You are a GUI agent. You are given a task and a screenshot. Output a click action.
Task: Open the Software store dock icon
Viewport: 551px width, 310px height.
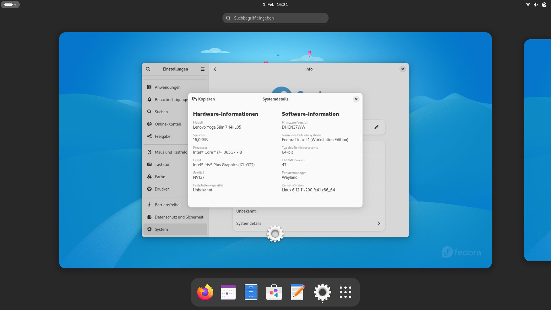(274, 292)
